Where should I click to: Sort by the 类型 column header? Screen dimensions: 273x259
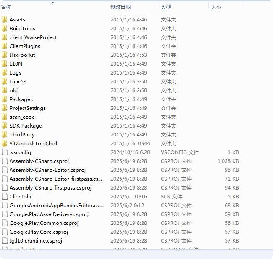click(166, 7)
